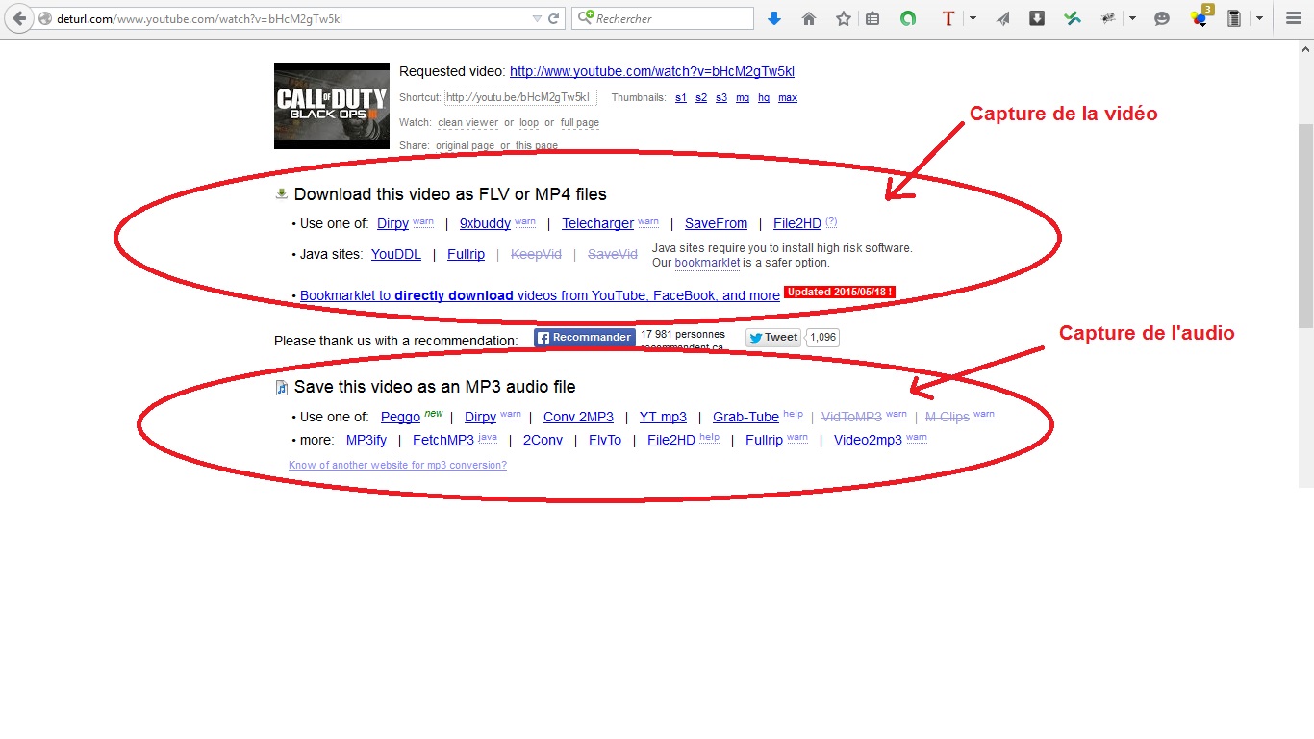Click the Tweet button
This screenshot has height=739, width=1314.
pos(772,338)
